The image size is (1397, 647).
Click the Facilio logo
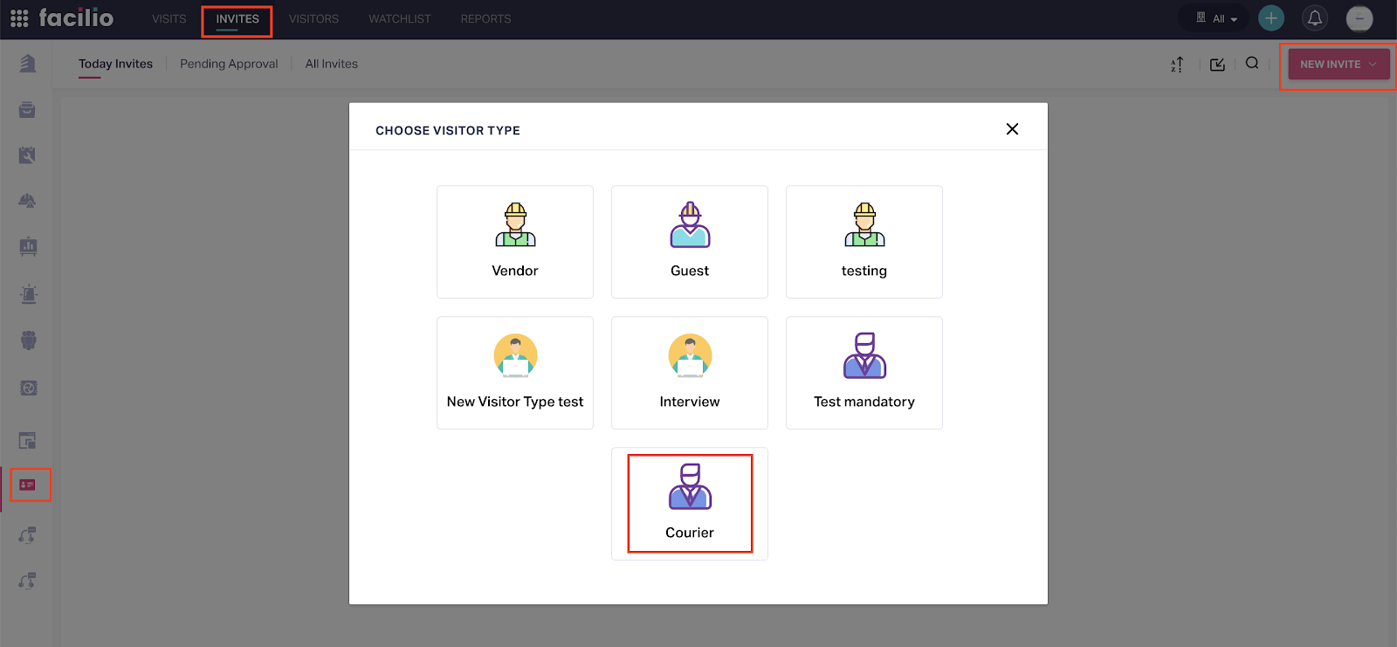coord(76,17)
